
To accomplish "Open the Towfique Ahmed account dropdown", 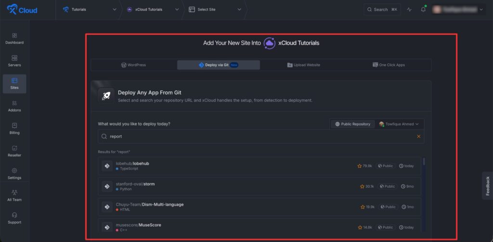I will point(399,124).
